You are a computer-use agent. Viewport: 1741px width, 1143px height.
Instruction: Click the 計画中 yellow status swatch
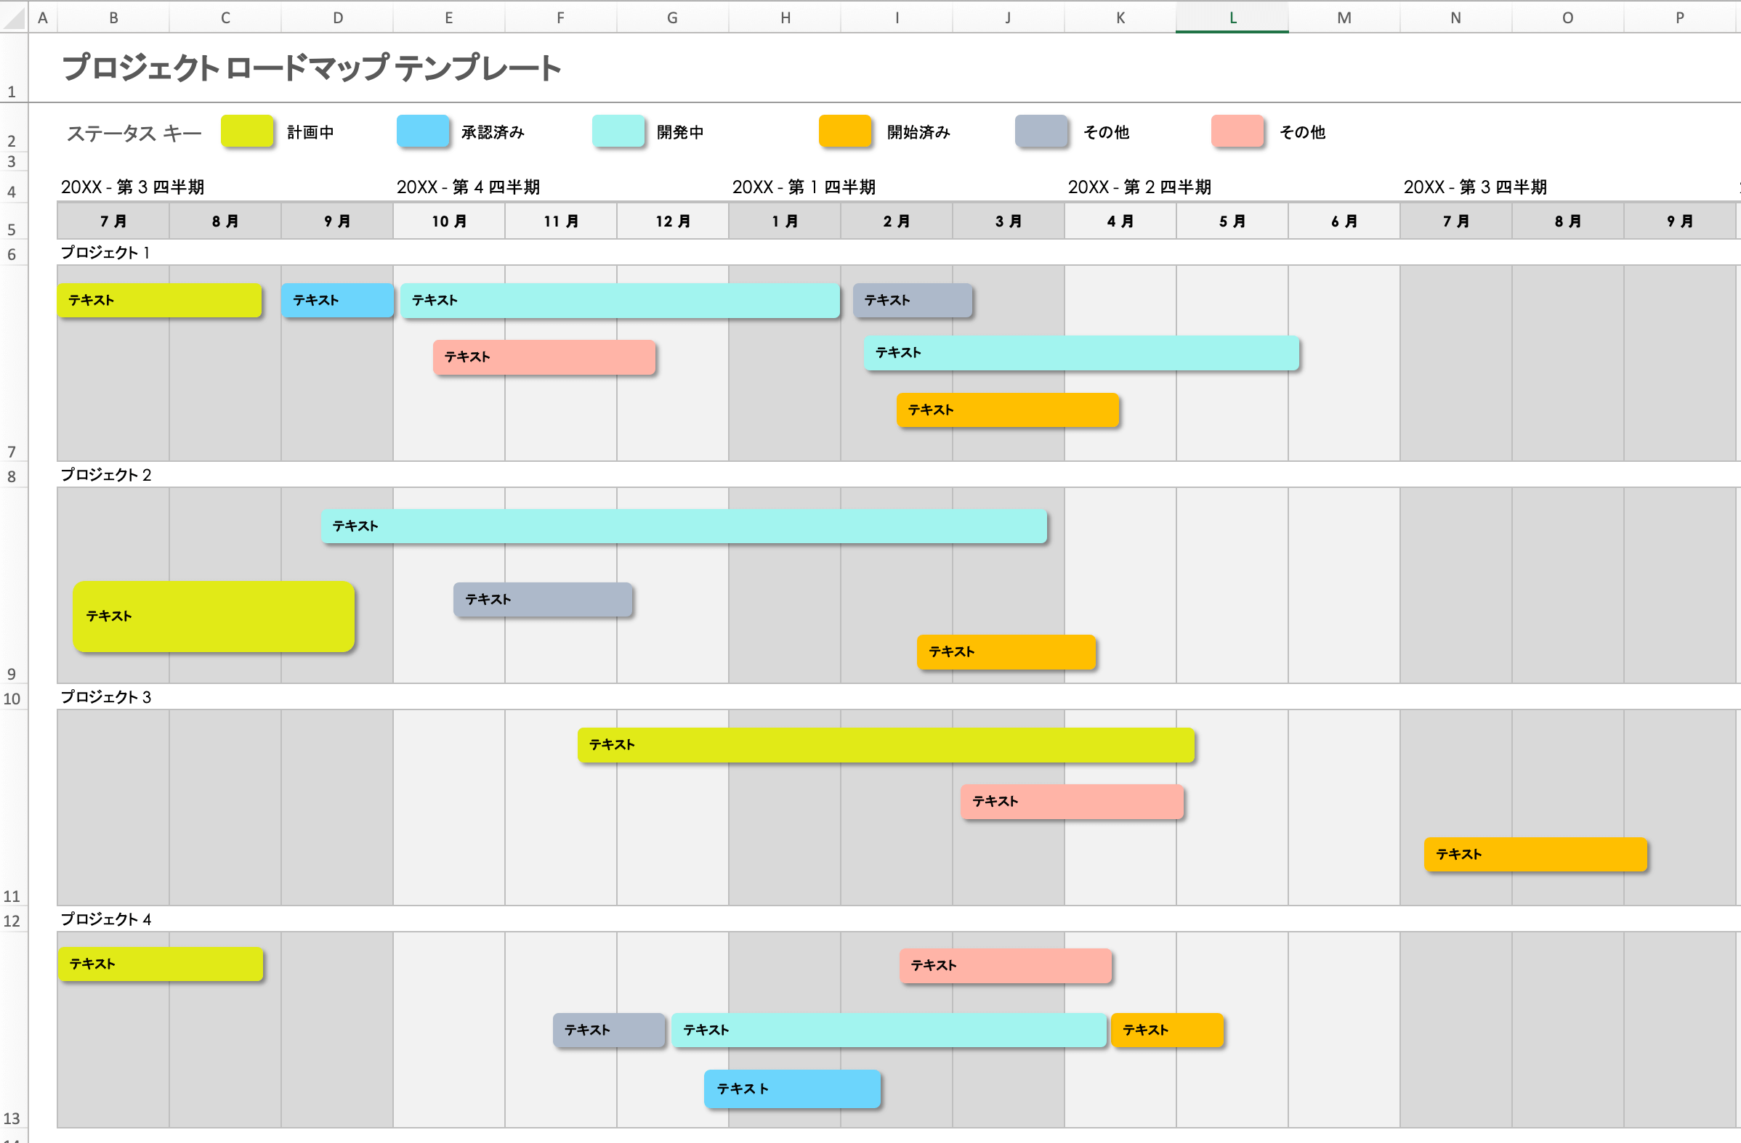(246, 131)
